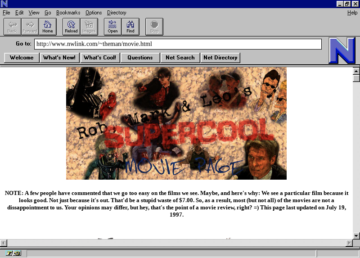Viewport: 360px width, 258px height.
Task: Load images with the Images button
Action: click(x=89, y=27)
